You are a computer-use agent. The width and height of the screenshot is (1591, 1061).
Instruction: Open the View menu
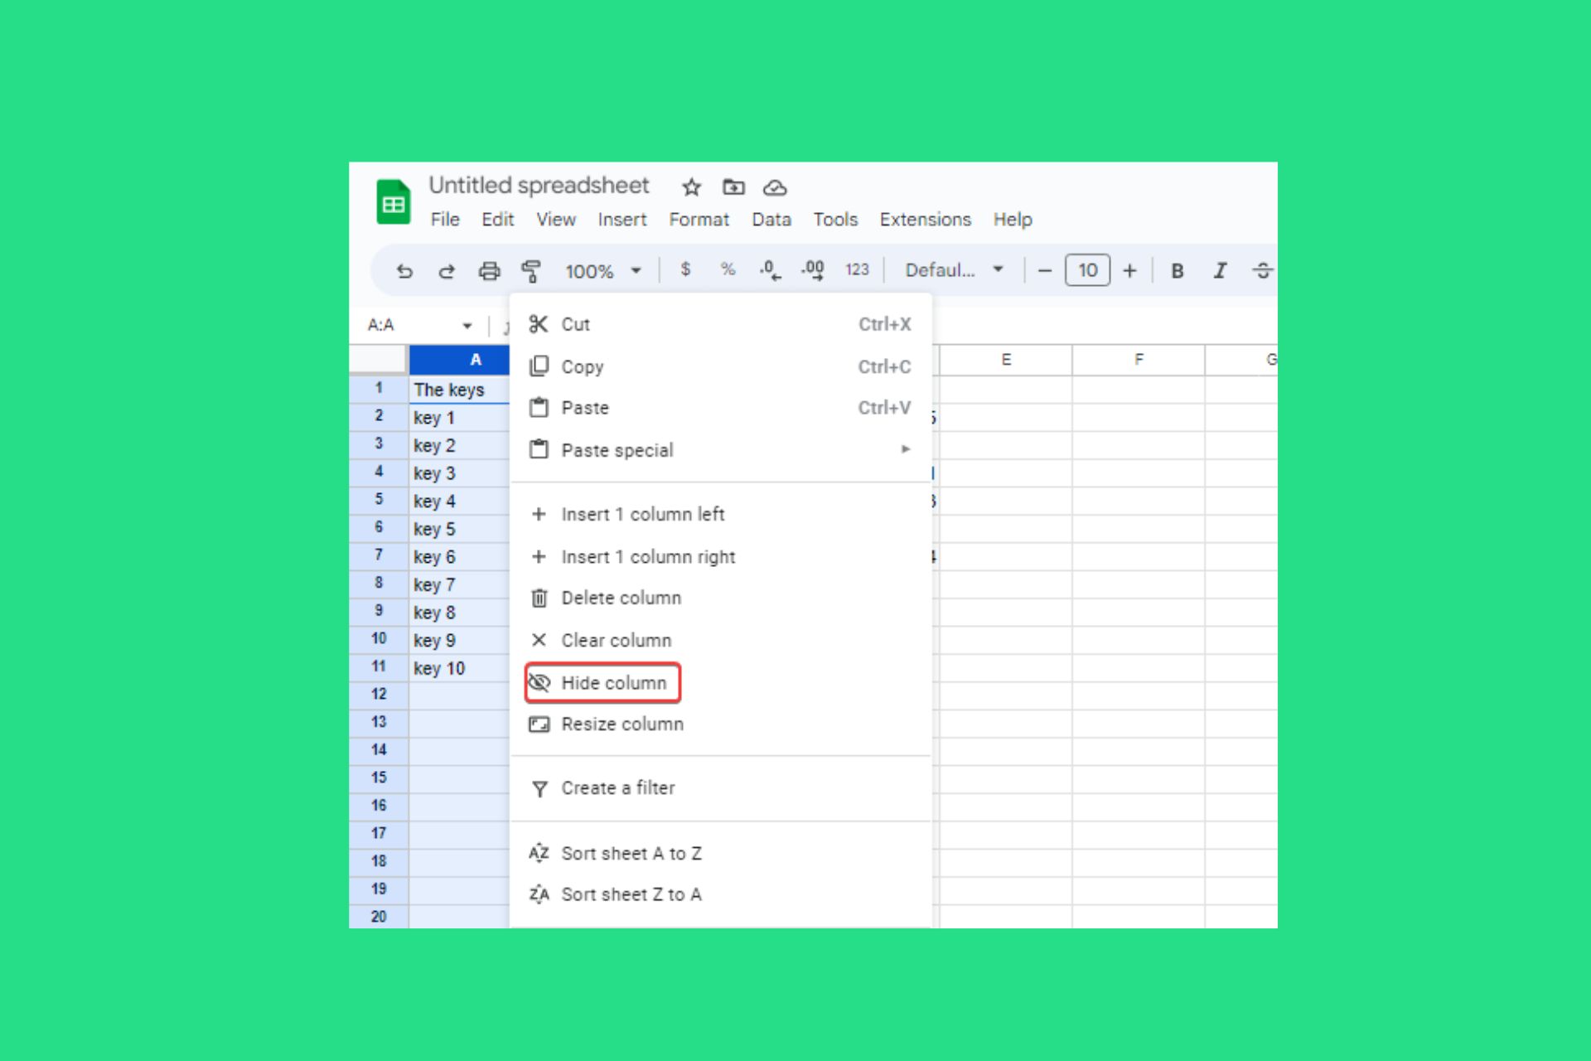click(556, 220)
